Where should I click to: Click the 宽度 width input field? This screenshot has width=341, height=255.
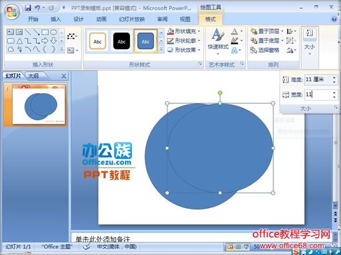coord(318,95)
